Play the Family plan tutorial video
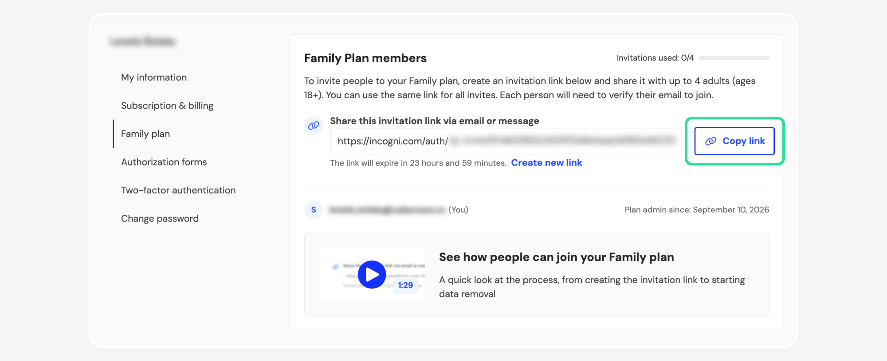The image size is (887, 361). coord(372,275)
